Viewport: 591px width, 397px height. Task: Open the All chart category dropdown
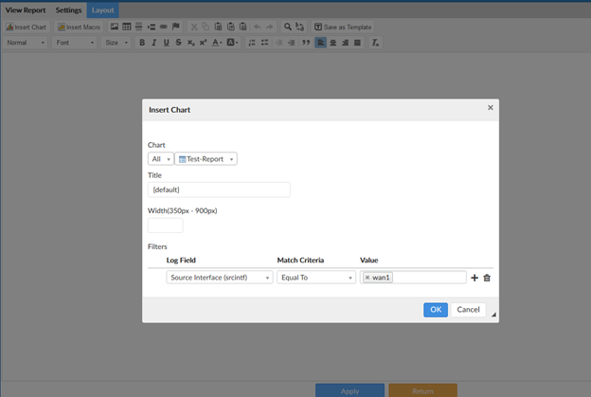pyautogui.click(x=160, y=159)
